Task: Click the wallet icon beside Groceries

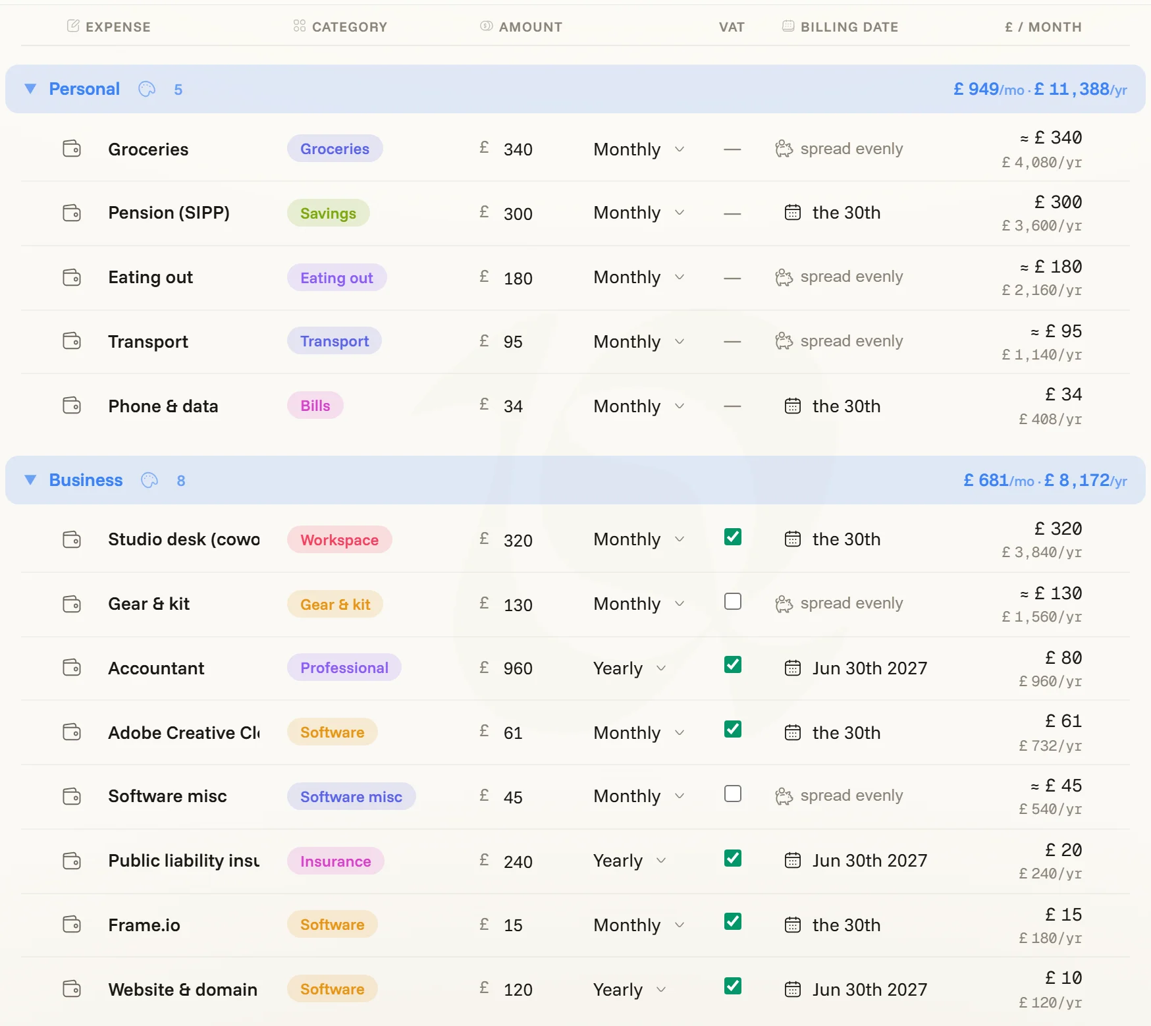Action: click(x=72, y=149)
